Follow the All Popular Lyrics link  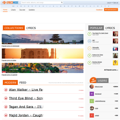(x=111, y=70)
